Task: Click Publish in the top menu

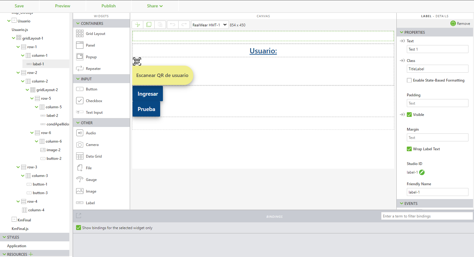Action: [x=108, y=6]
